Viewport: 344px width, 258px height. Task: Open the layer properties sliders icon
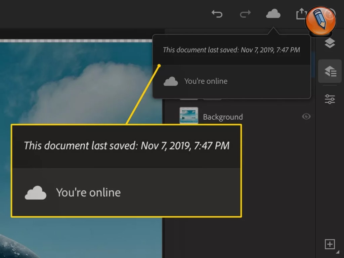(330, 99)
